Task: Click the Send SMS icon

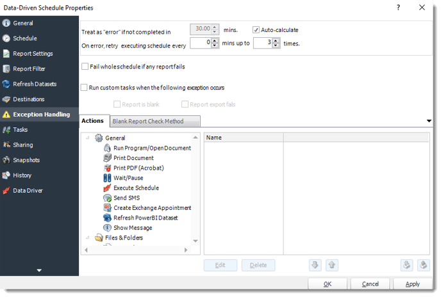Action: 107,198
